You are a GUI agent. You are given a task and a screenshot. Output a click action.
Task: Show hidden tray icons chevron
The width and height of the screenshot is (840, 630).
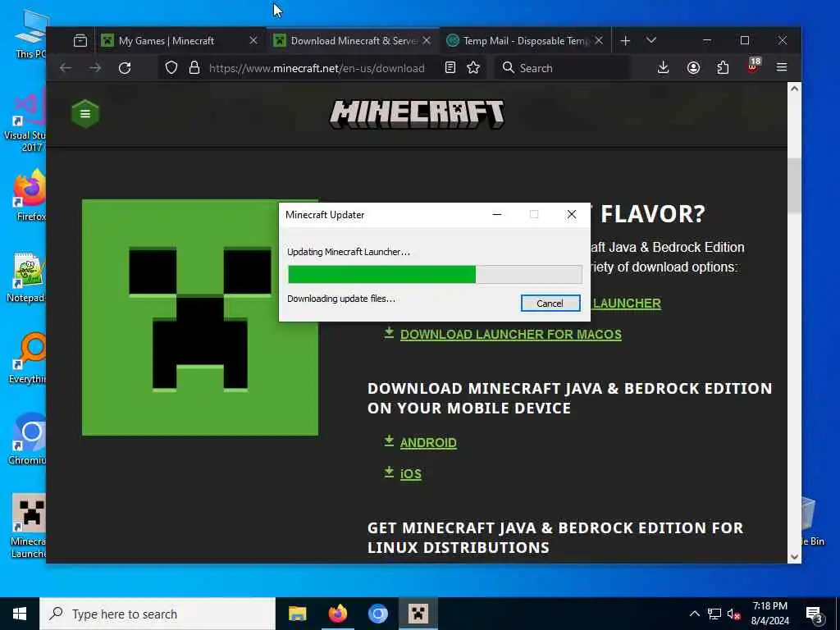(x=694, y=614)
